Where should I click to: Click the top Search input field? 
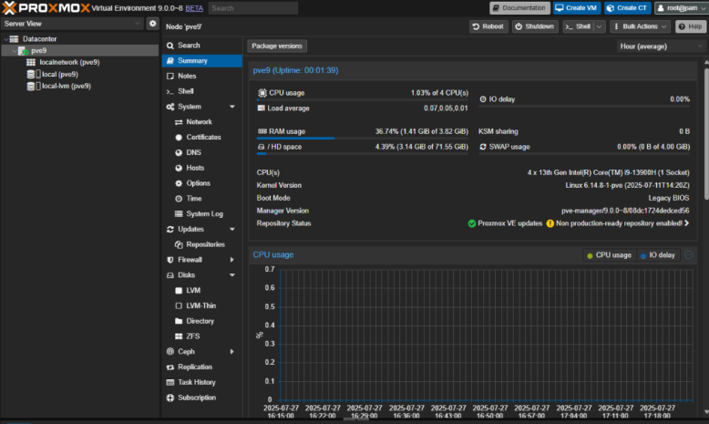pos(254,8)
